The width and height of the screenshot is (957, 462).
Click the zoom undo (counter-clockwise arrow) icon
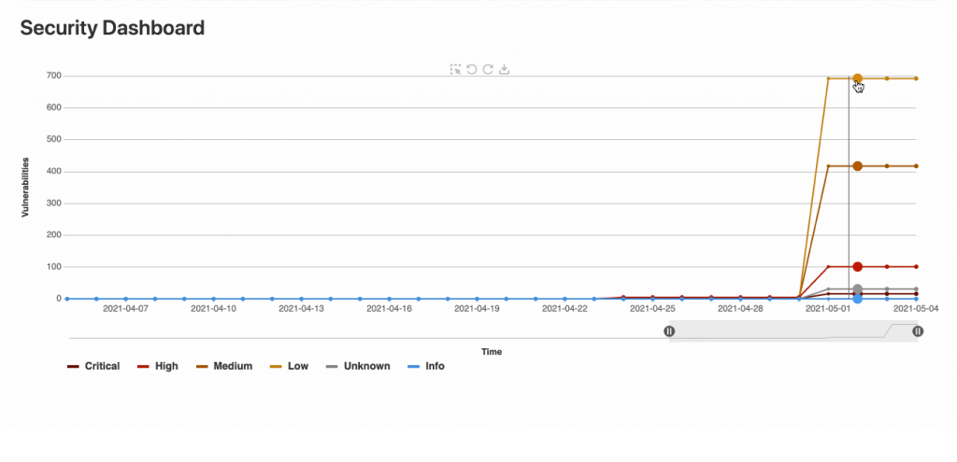pyautogui.click(x=472, y=69)
